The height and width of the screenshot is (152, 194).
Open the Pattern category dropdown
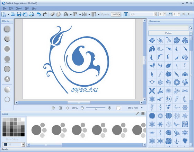pyautogui.click(x=191, y=33)
